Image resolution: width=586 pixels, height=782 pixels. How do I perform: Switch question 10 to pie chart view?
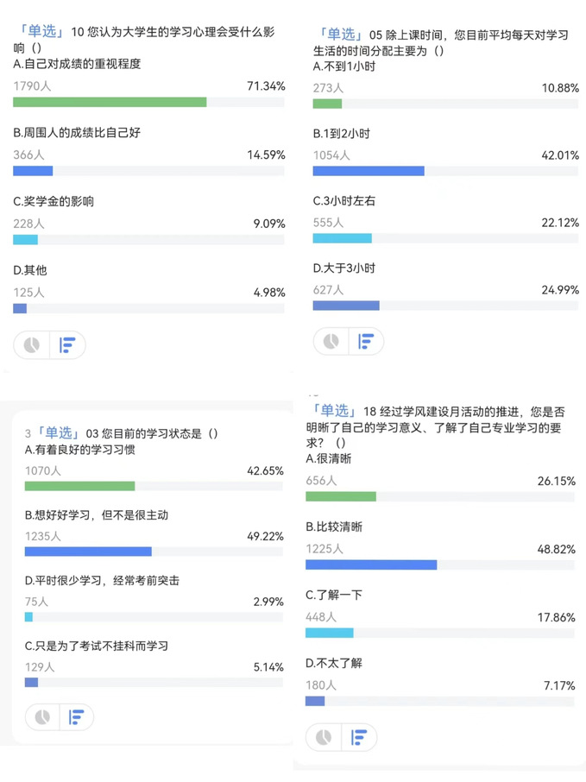pyautogui.click(x=31, y=345)
